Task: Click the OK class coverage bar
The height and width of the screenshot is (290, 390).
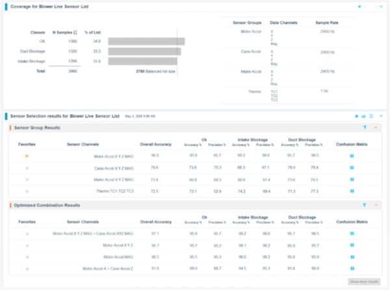Action: tap(146, 42)
